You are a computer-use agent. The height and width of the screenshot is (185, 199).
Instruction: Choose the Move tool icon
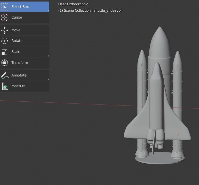pyautogui.click(x=5, y=30)
